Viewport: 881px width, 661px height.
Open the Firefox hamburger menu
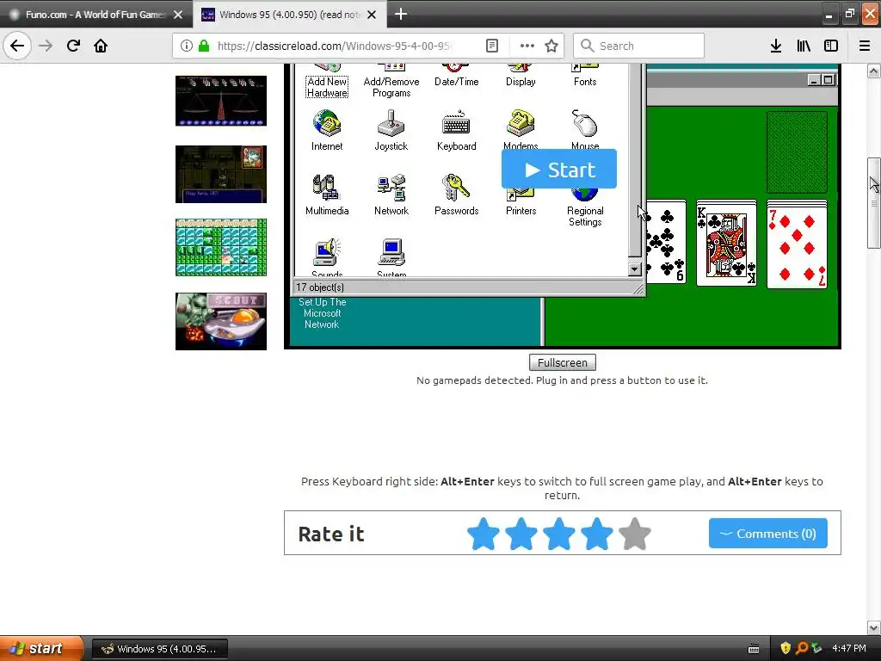click(x=865, y=46)
